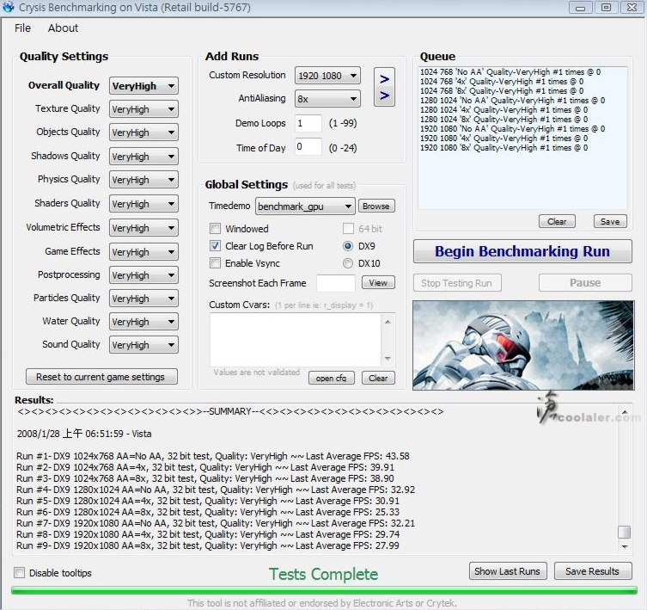The width and height of the screenshot is (647, 610).
Task: Click Begin Benchmarking Run
Action: point(522,251)
